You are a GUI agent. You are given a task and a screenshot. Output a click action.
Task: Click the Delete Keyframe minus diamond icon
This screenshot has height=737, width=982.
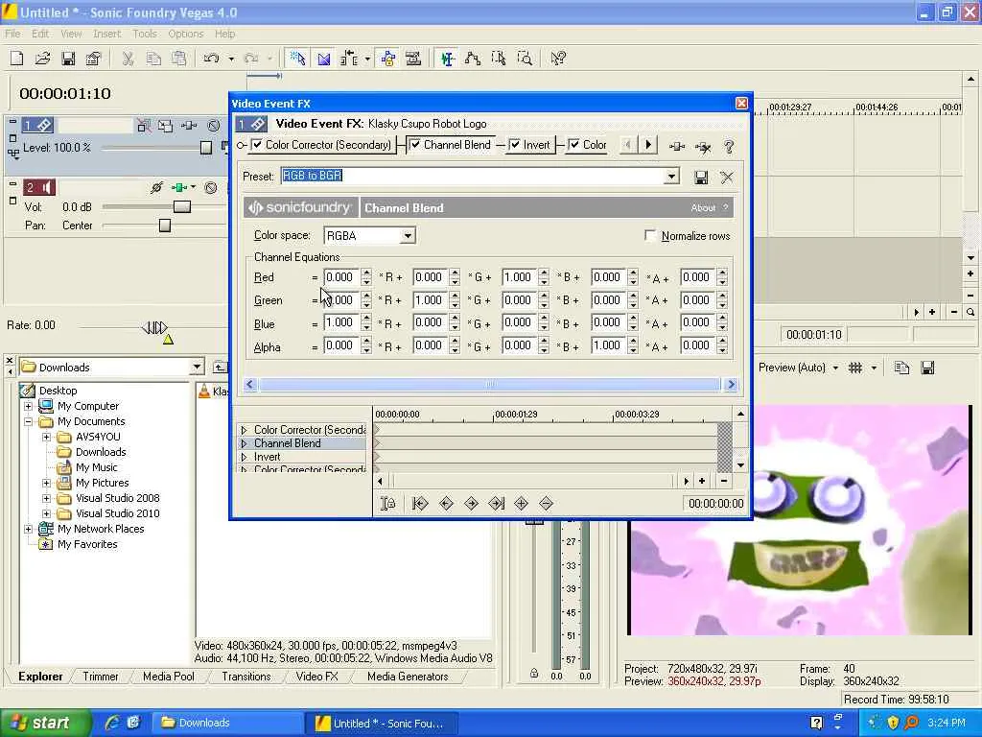coord(546,503)
